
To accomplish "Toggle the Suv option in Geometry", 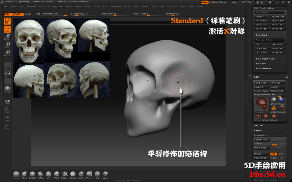I will tap(281, 154).
